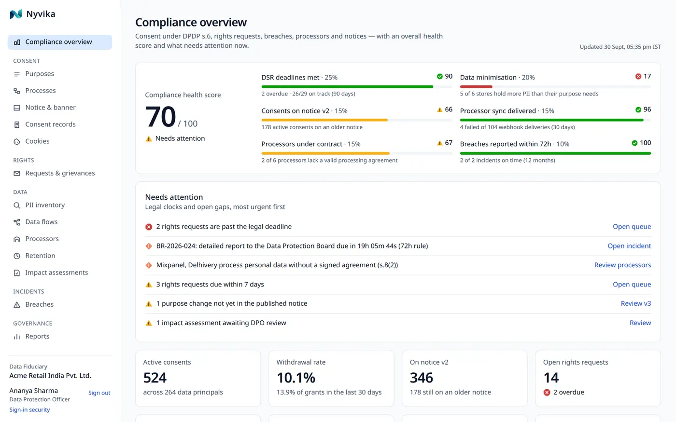Image resolution: width=676 pixels, height=422 pixels.
Task: Click the Consent records document icon
Action: tap(17, 124)
